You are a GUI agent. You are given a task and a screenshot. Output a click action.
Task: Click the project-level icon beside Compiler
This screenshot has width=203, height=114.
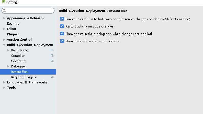click(52, 56)
